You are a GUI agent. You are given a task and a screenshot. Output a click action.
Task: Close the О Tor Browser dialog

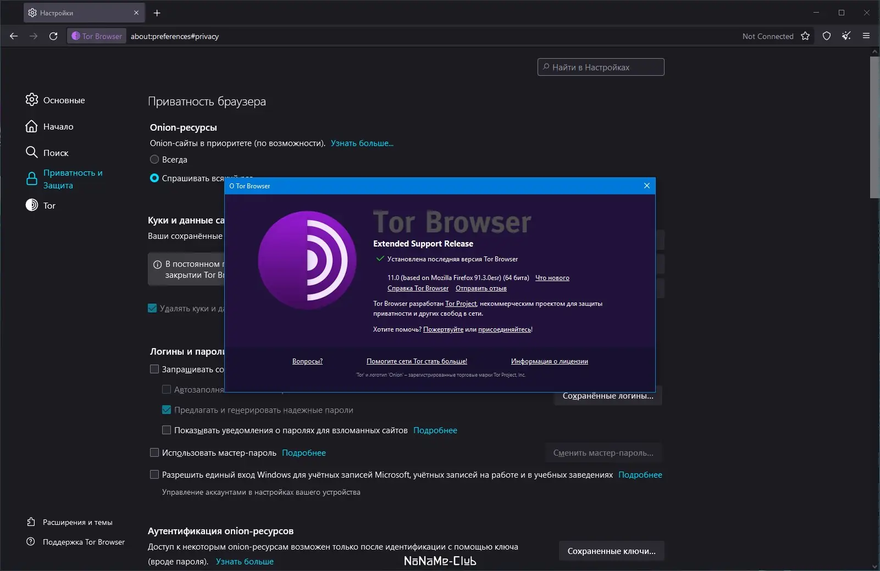pyautogui.click(x=647, y=186)
